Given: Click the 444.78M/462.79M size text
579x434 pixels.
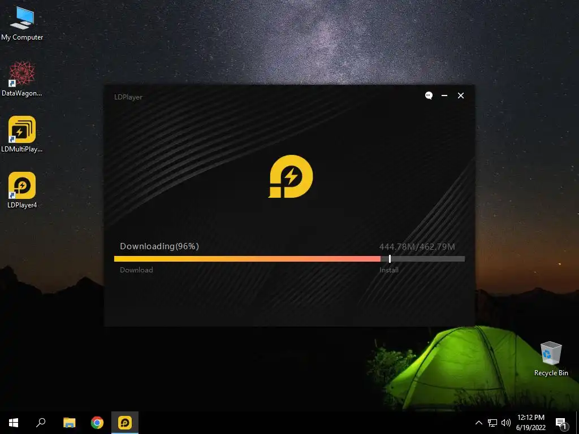Looking at the screenshot, I should [417, 246].
